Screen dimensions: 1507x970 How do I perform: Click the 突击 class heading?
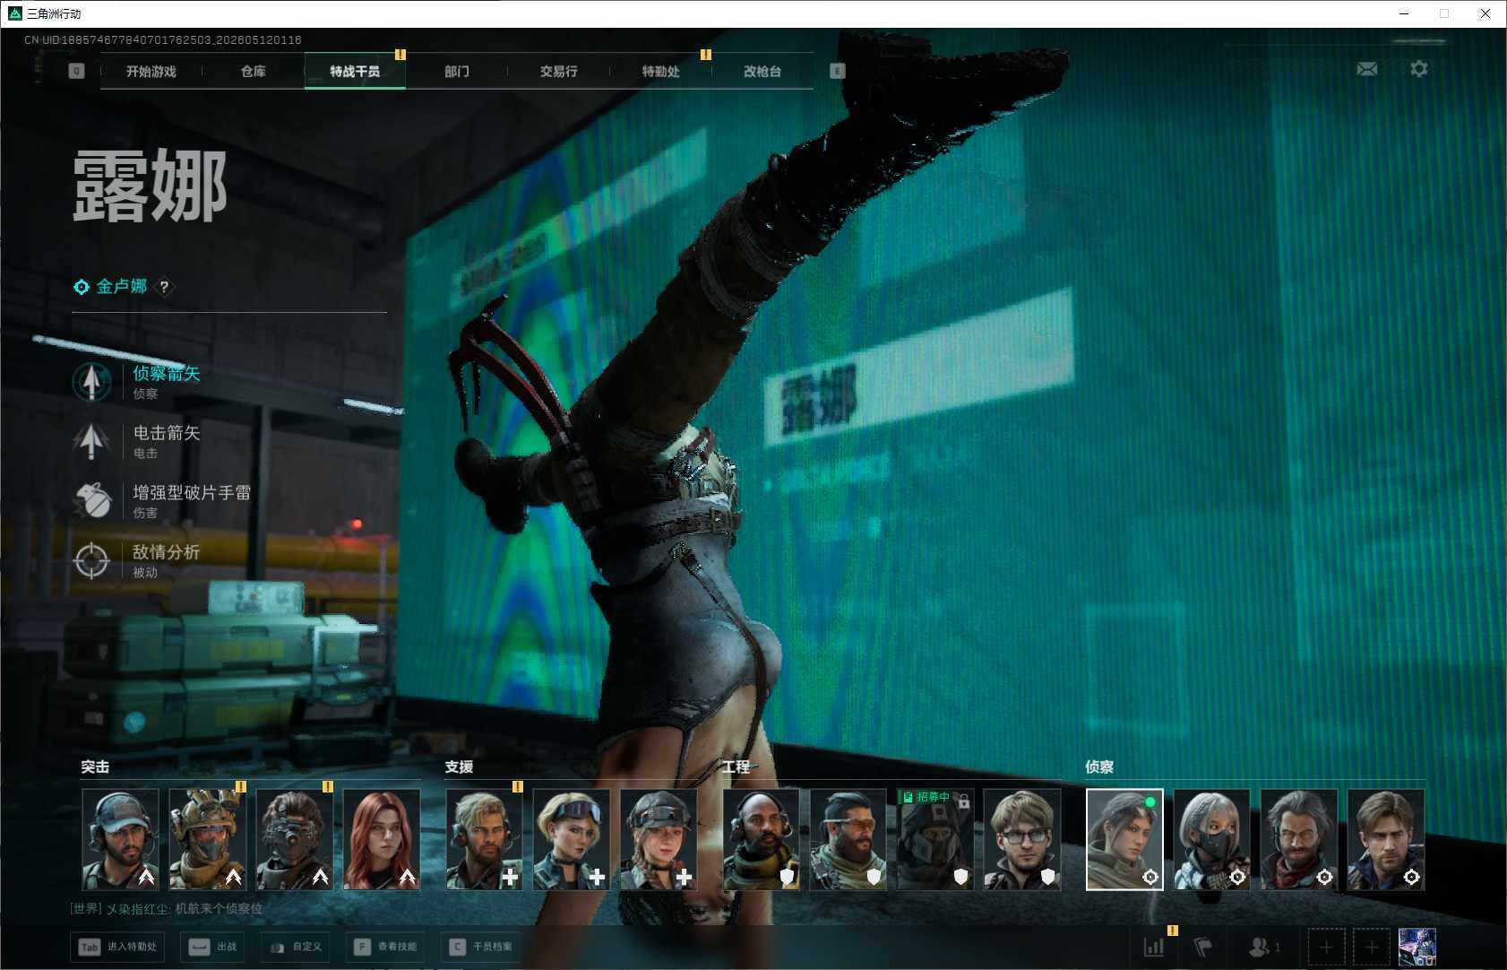95,766
